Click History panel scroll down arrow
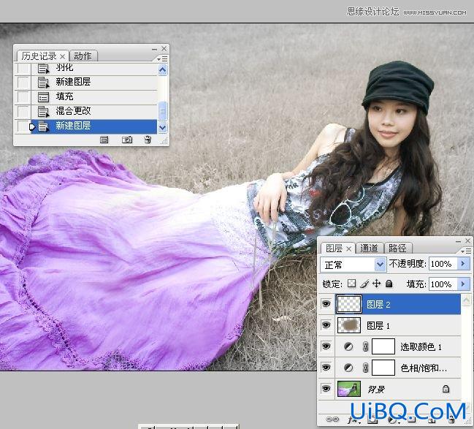 click(162, 128)
